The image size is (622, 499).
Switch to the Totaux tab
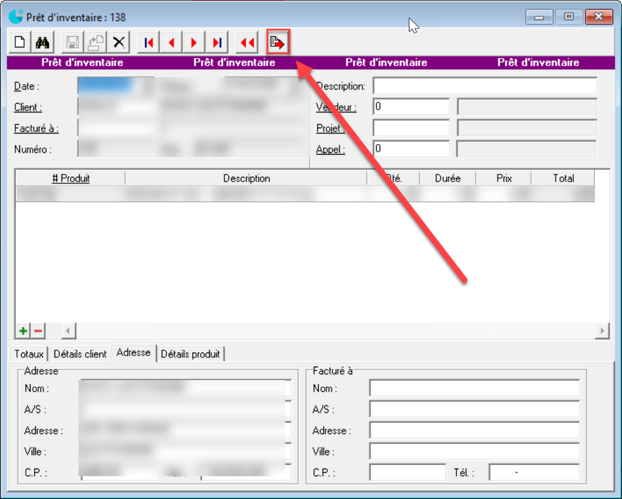pyautogui.click(x=29, y=354)
